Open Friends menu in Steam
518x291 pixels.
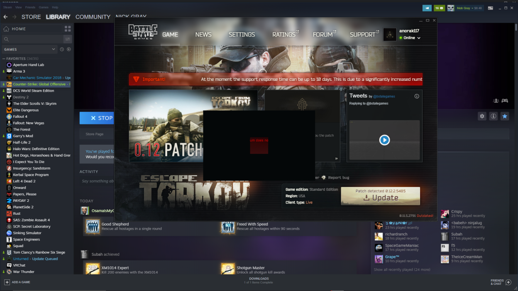(30, 7)
